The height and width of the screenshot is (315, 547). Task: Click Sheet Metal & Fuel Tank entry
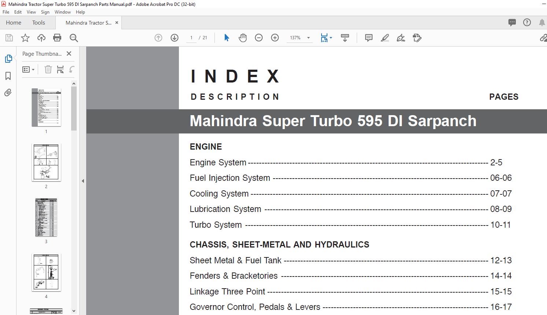tap(350, 260)
